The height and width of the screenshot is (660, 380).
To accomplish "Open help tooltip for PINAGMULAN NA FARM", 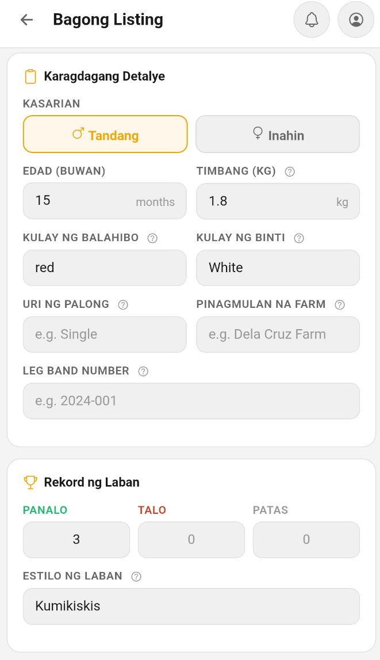I will [340, 304].
